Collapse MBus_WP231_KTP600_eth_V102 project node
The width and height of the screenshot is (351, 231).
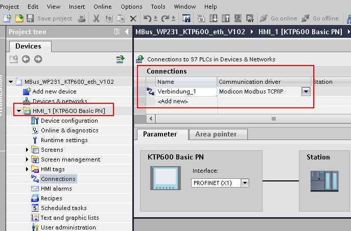11,82
